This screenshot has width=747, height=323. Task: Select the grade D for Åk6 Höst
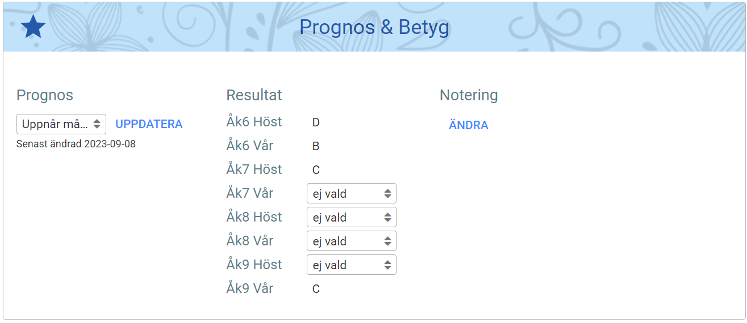pos(316,122)
